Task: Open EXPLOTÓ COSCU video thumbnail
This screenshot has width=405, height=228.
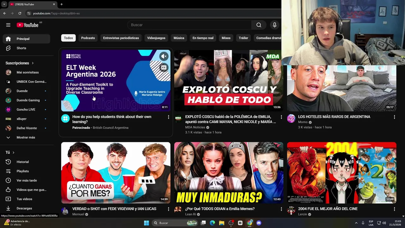Action: click(228, 80)
